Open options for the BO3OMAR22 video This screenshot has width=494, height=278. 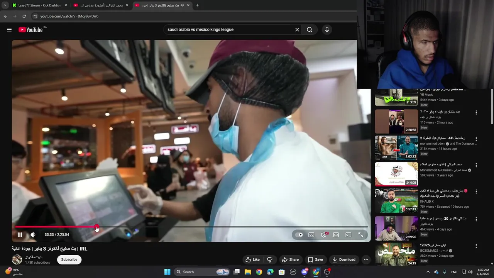click(x=476, y=246)
